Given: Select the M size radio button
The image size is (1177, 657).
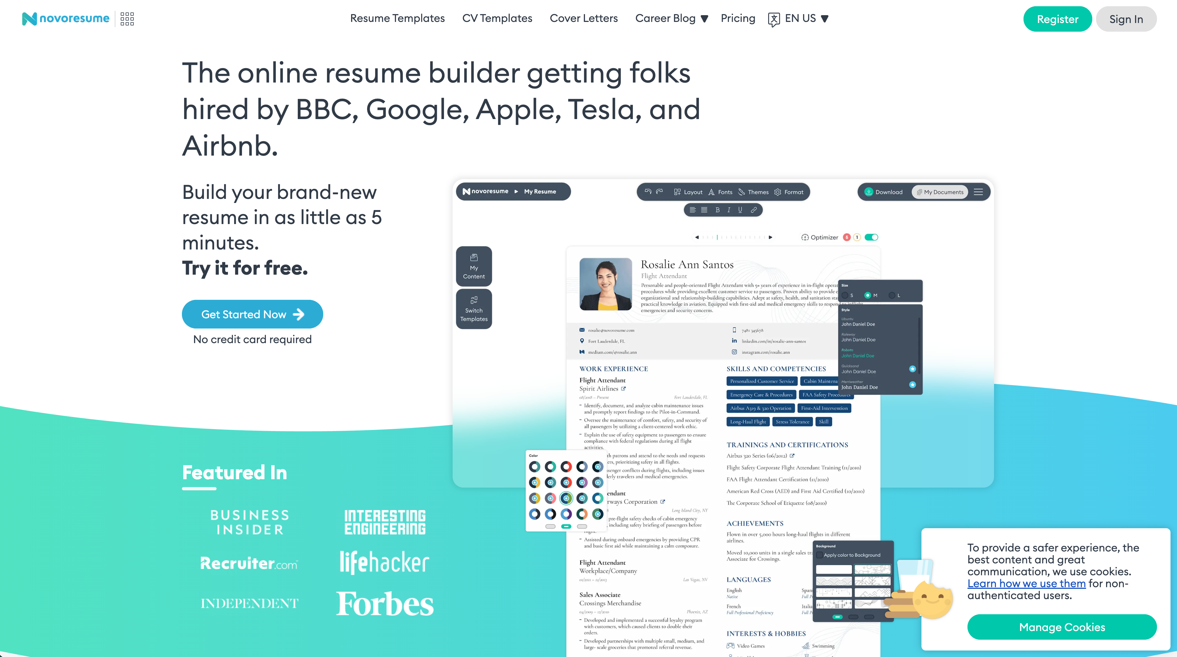Looking at the screenshot, I should (868, 295).
